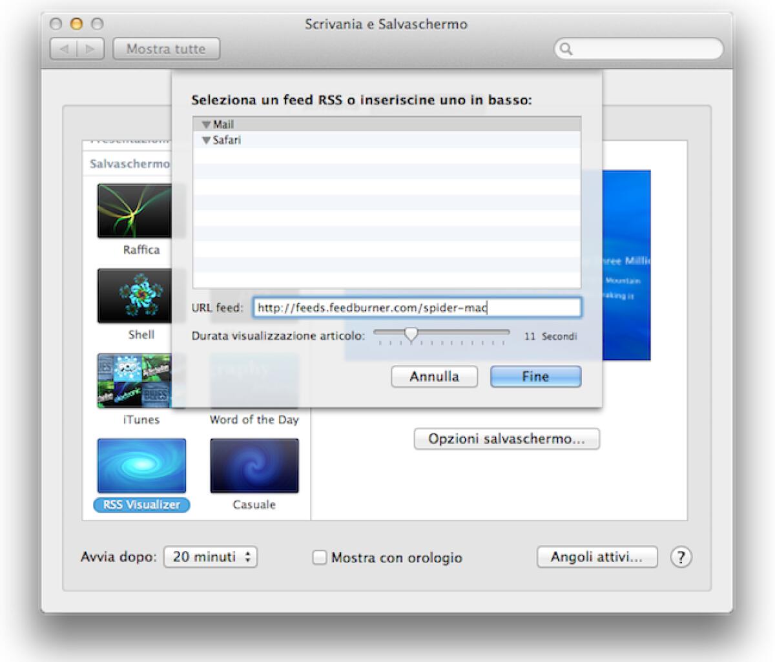
Task: Open Opzioni salvaschermo settings
Action: click(506, 439)
